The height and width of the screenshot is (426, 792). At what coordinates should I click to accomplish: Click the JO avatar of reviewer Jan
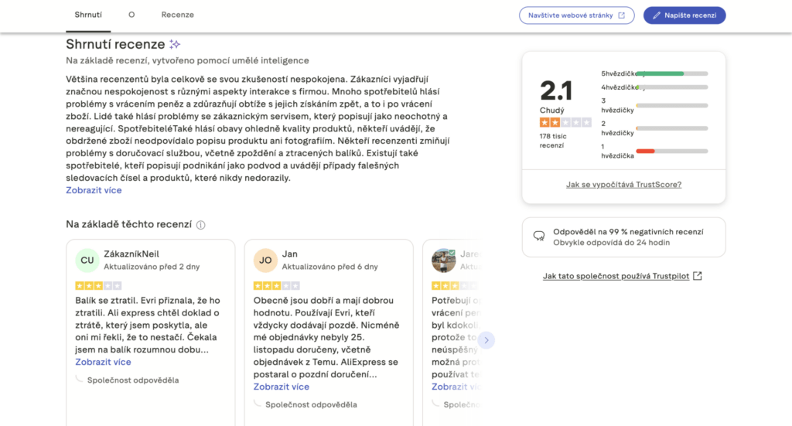(265, 260)
